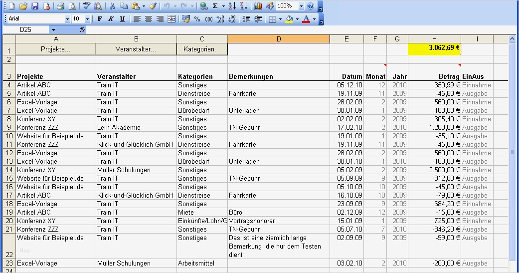Viewport: 519px width, 273px height.
Task: Copy selection with copy icon
Action: pos(124,6)
